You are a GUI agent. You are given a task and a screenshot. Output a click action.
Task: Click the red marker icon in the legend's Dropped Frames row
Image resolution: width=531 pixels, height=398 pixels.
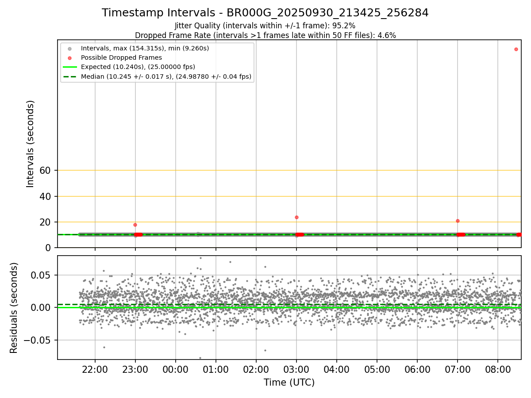69,57
